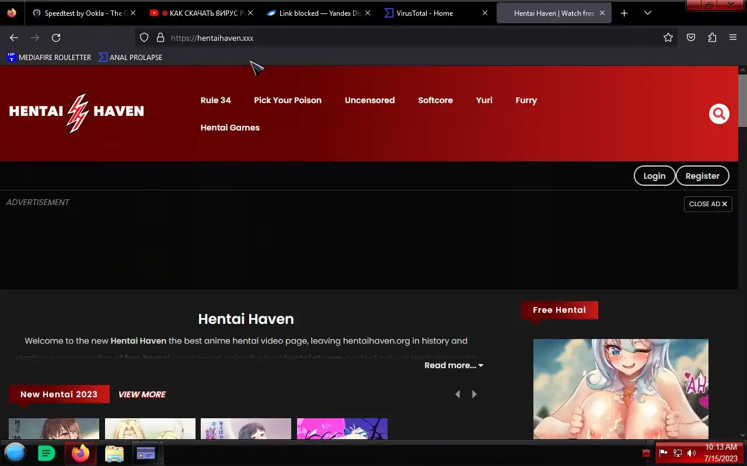747x466 pixels.
Task: Open the network tray icon
Action: point(678,453)
